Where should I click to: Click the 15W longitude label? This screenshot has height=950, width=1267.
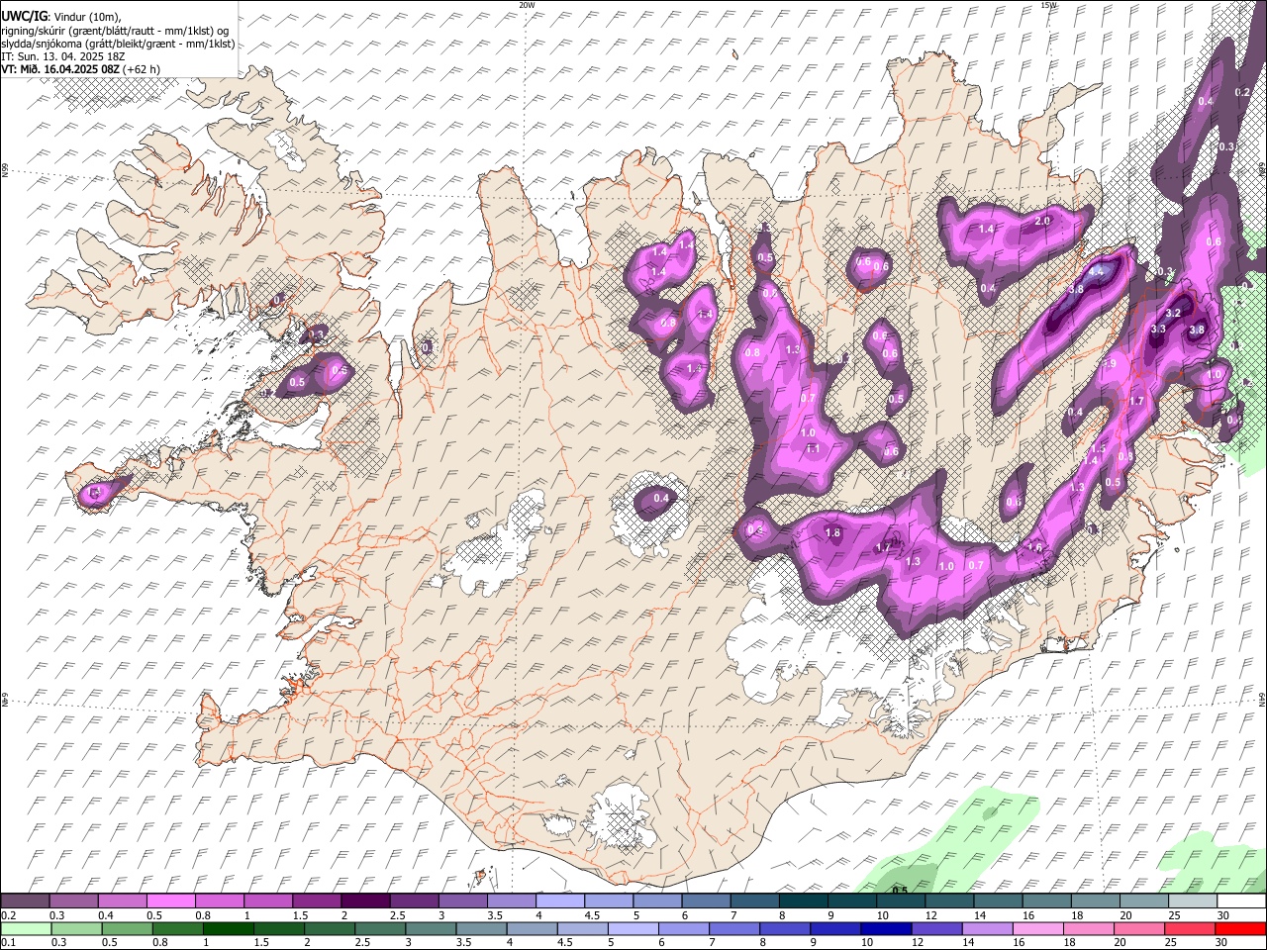(1048, 5)
